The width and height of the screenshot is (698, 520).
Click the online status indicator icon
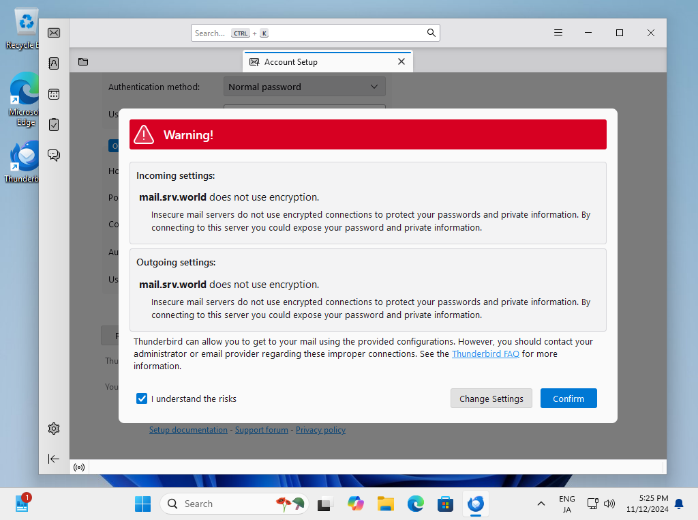click(79, 467)
